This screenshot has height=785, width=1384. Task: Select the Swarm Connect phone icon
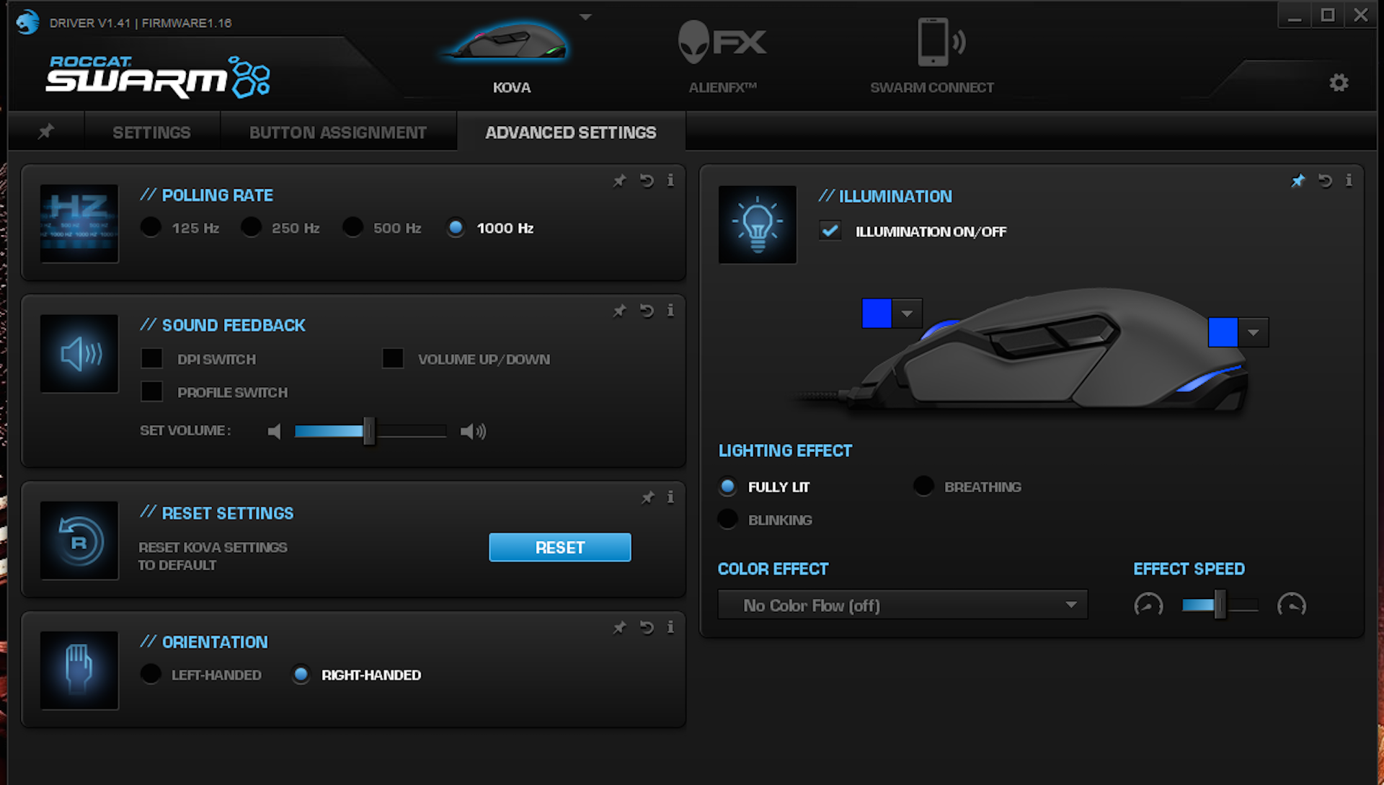point(940,42)
